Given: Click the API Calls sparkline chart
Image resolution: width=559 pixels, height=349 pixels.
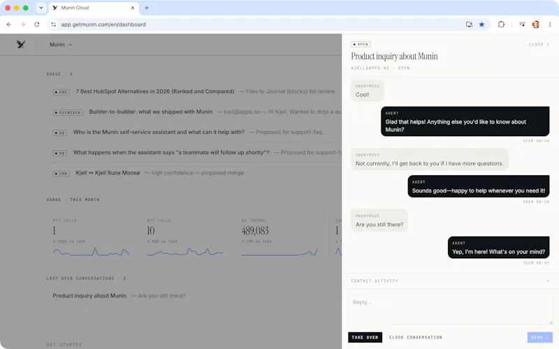Looking at the screenshot, I should (185, 252).
